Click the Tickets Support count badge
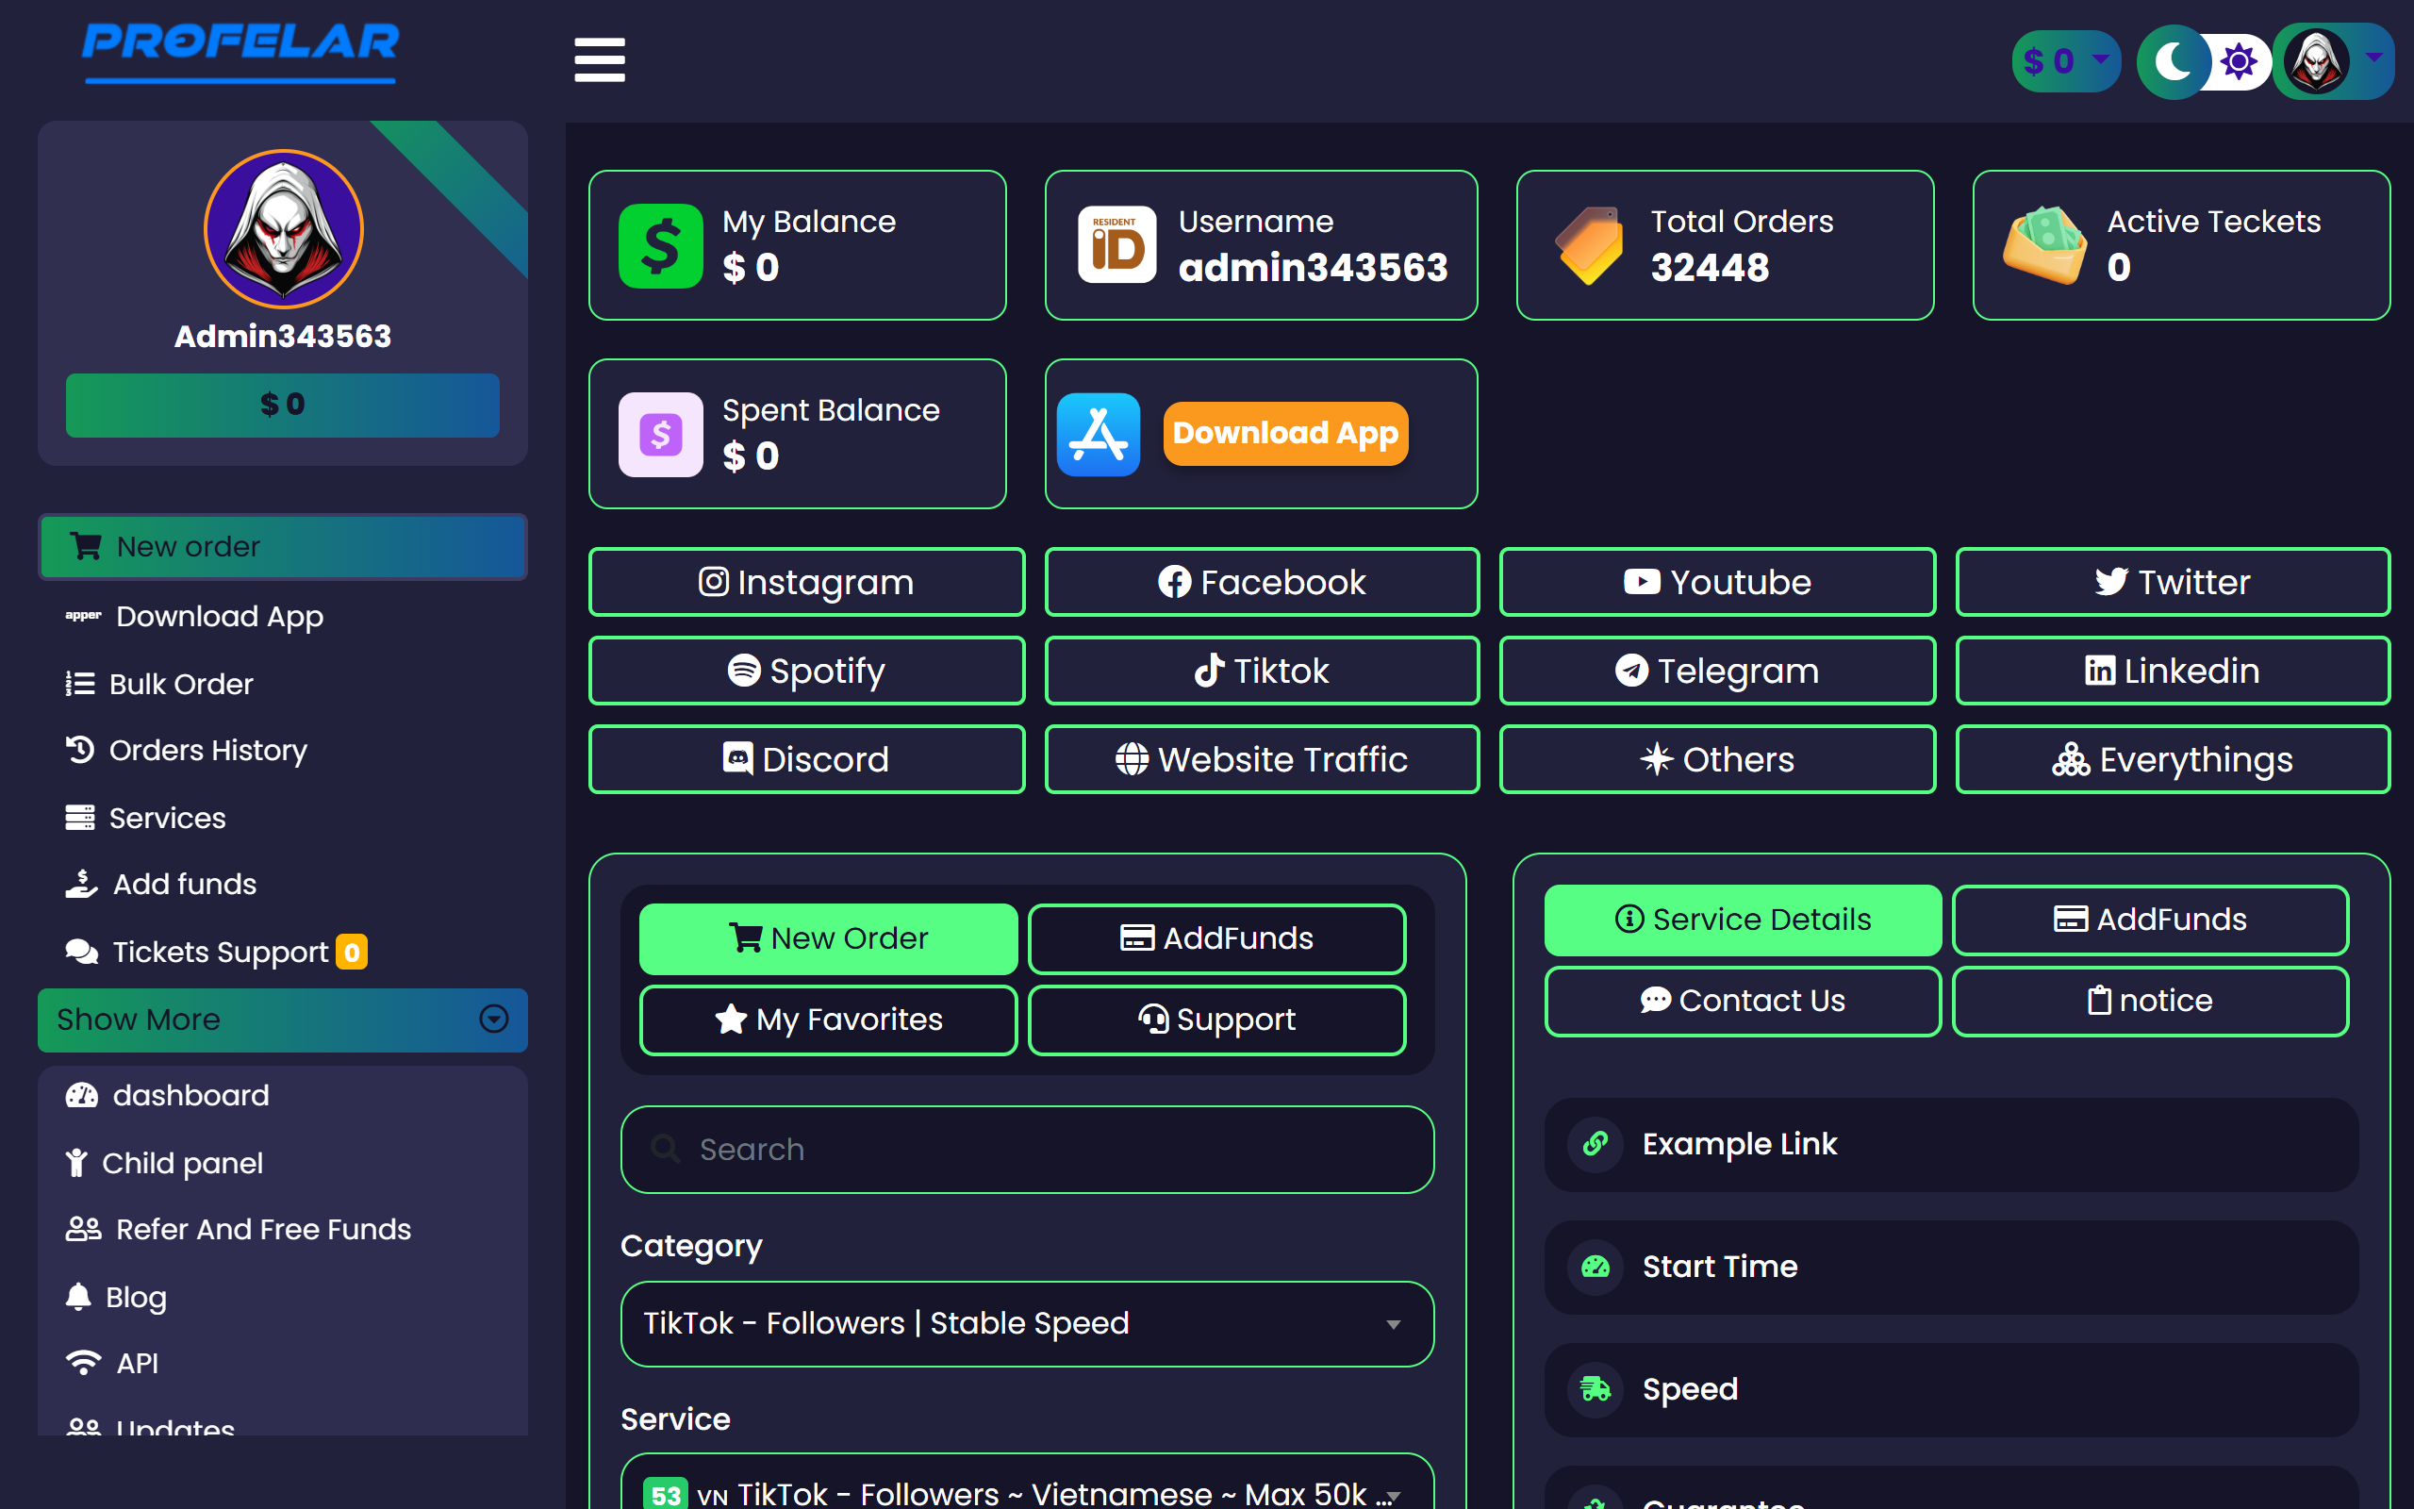Viewport: 2414px width, 1509px height. tap(351, 951)
